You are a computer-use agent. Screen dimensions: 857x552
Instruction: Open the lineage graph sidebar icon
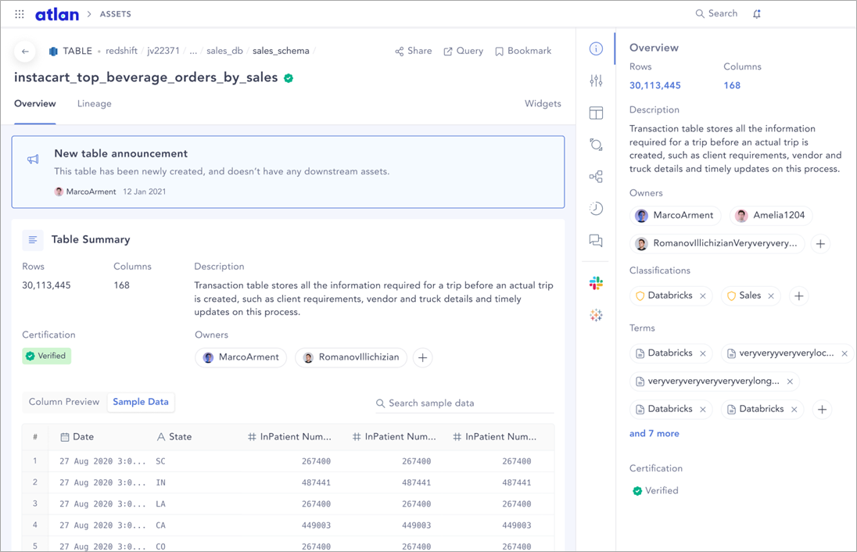(x=596, y=177)
